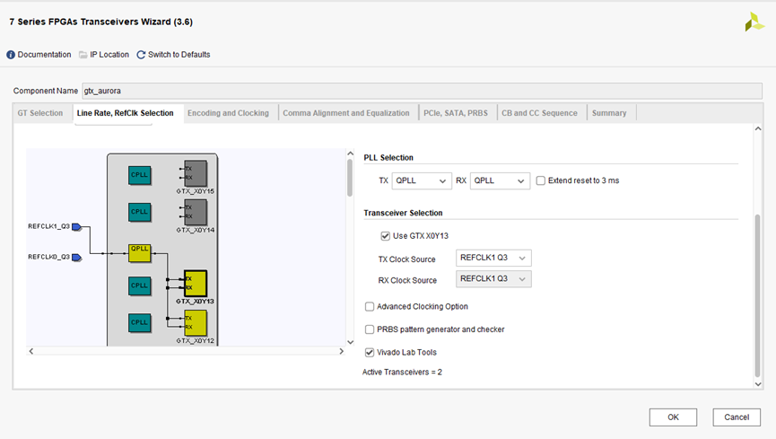Open the CB and CC Sequence tab
The image size is (776, 439).
[x=539, y=113]
